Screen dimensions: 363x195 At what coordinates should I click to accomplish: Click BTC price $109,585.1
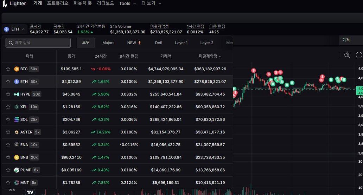tap(71, 69)
